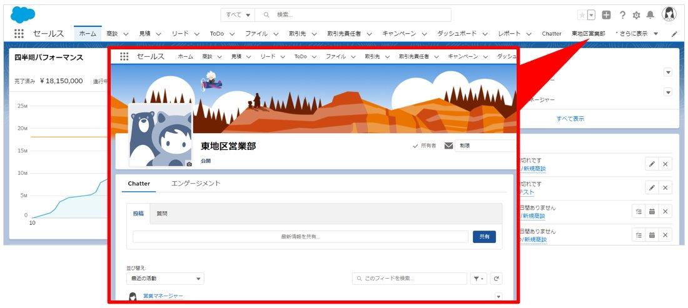Open the App Launcher in the main navigation bar

click(19, 34)
